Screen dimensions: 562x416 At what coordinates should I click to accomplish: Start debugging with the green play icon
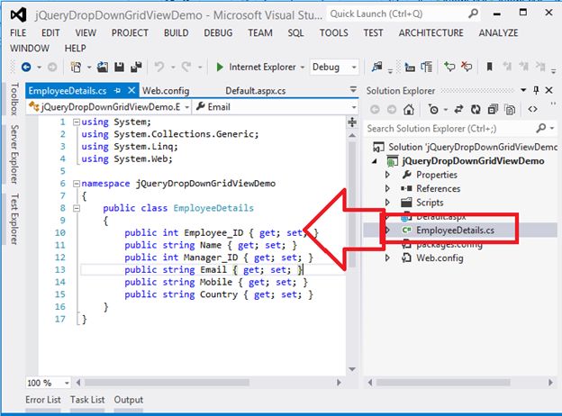pos(220,67)
